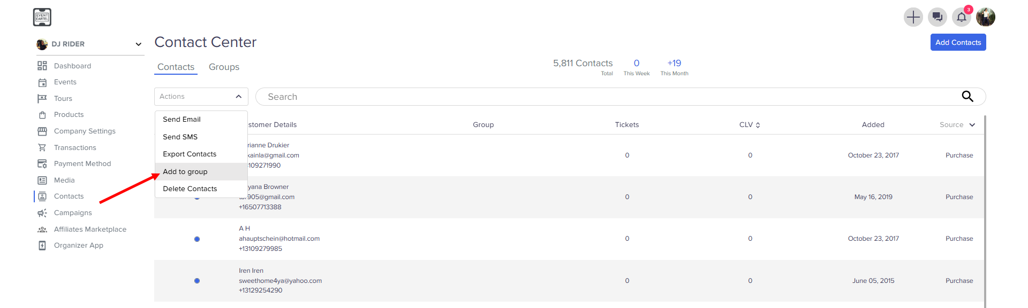Screen dimensions: 1028x308
Task: Sort by the CLV arrows icon
Action: 758,125
